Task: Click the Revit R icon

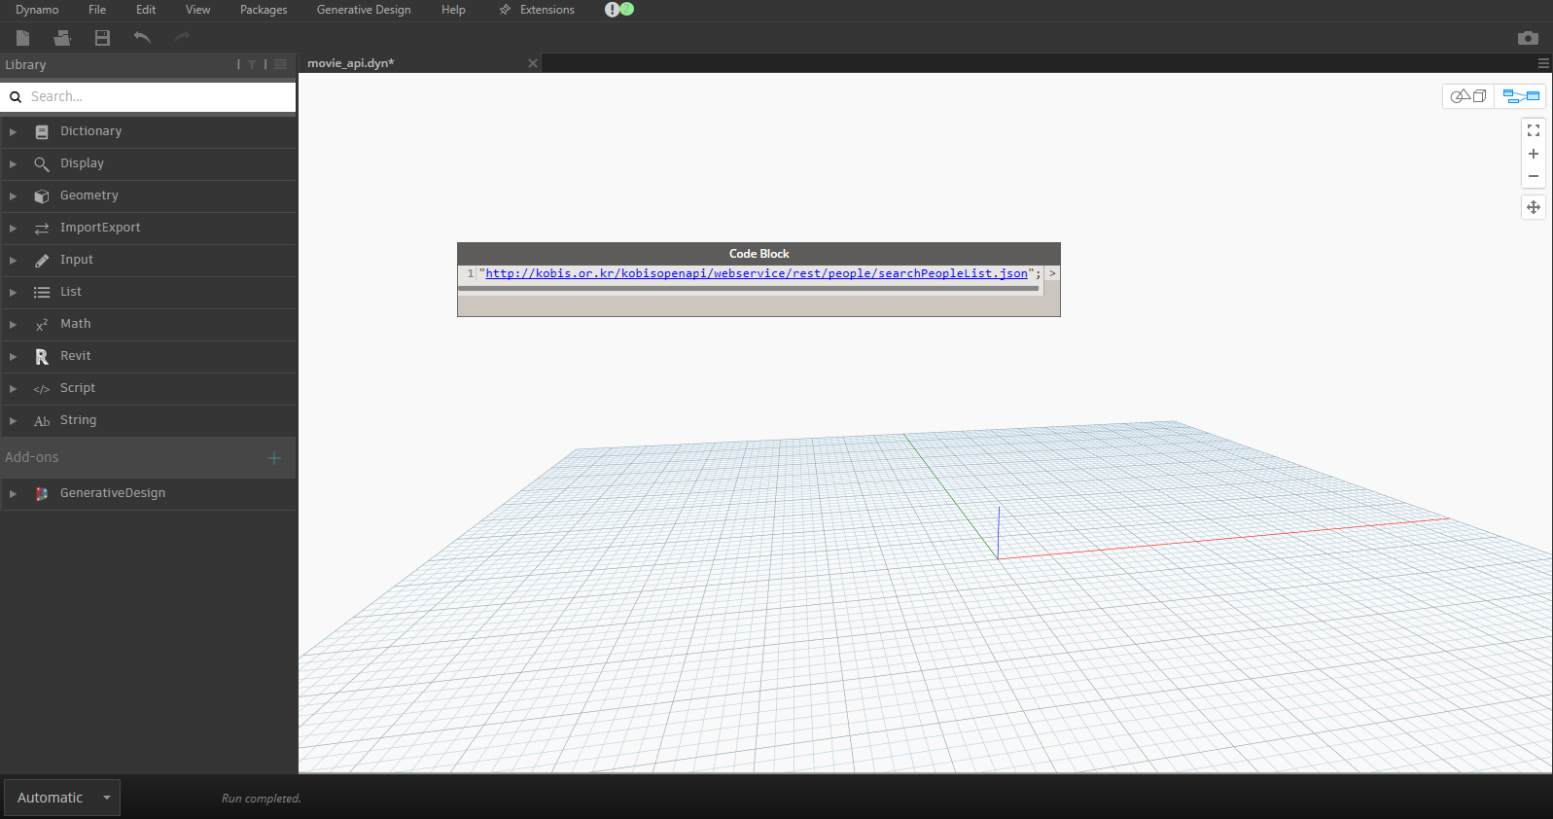Action: coord(42,357)
